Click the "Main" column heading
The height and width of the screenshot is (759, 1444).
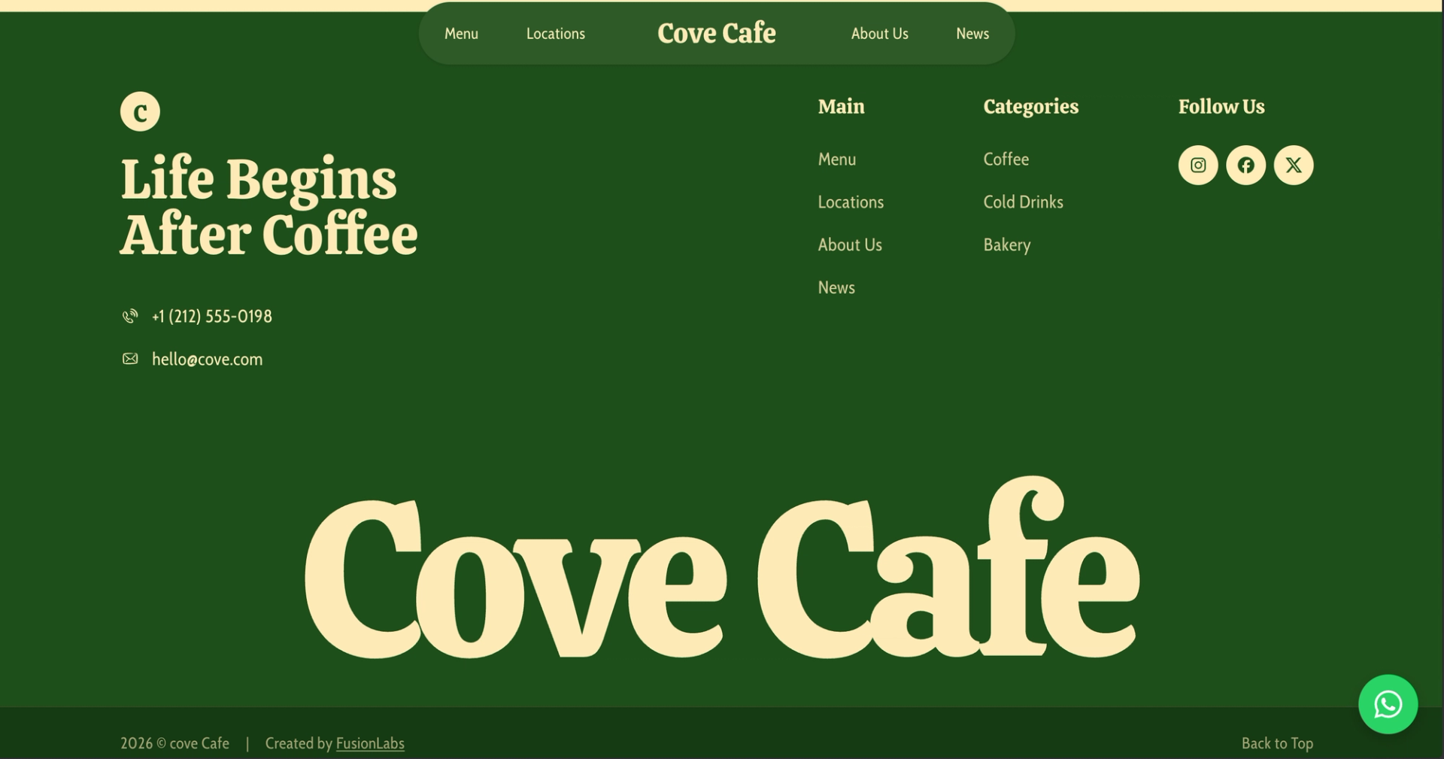point(842,106)
